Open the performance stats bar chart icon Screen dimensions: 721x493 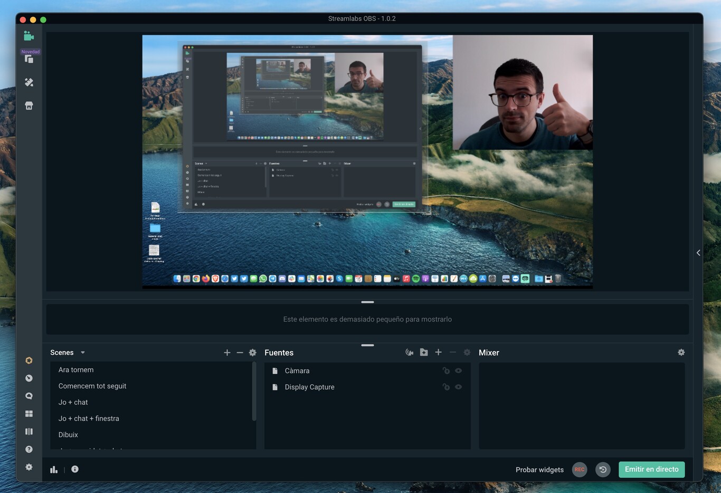tap(53, 469)
